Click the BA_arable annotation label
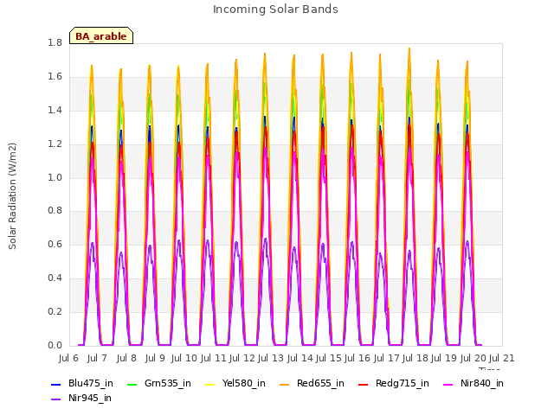Viewport: 554px width, 415px height. [101, 36]
